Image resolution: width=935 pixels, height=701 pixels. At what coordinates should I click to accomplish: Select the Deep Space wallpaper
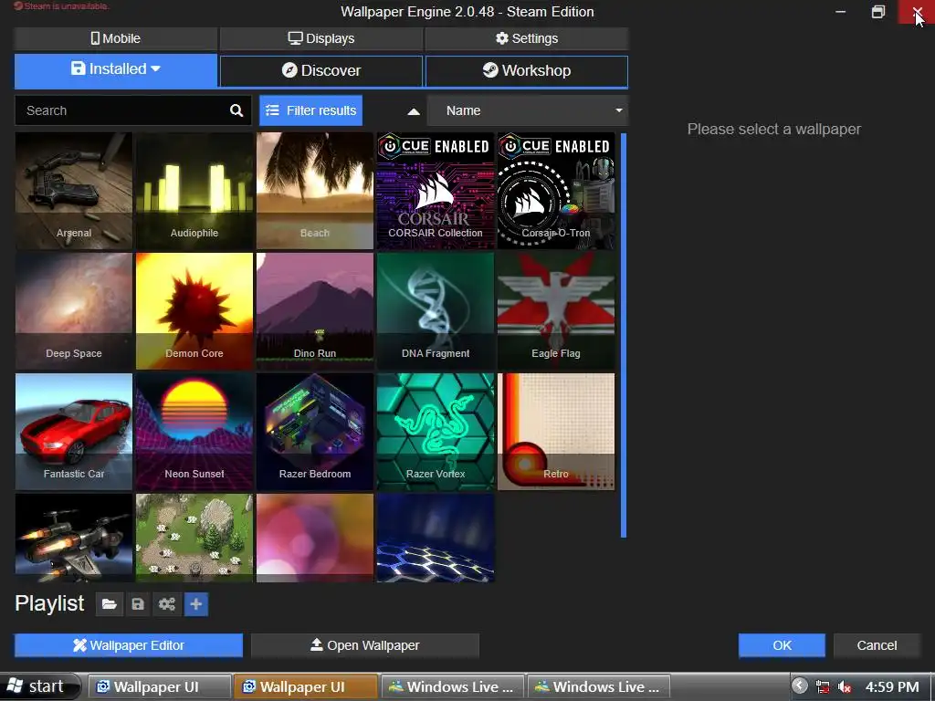coord(74,311)
